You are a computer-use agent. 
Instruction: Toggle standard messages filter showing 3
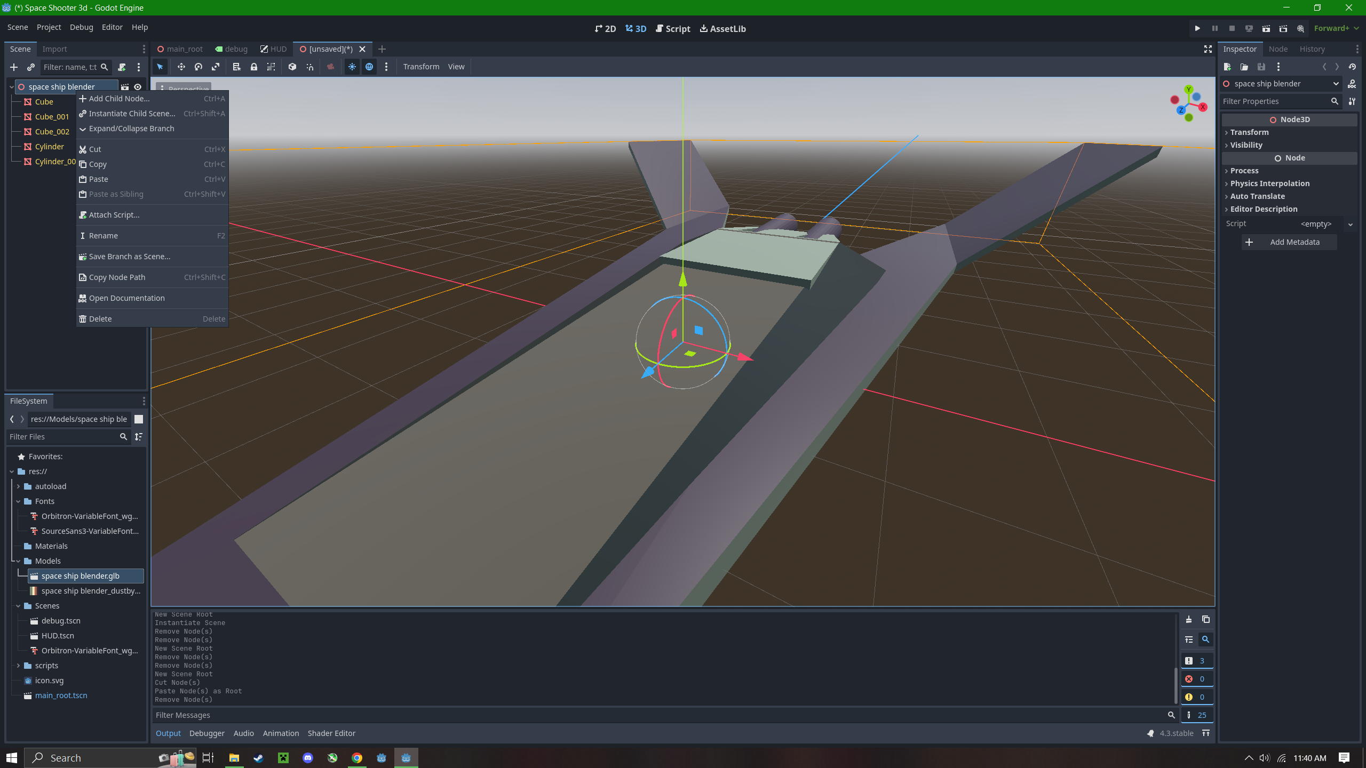[x=1197, y=661]
